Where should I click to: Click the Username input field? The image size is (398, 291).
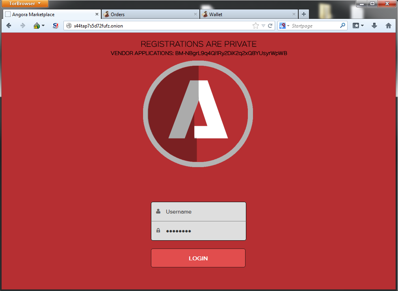coord(199,212)
